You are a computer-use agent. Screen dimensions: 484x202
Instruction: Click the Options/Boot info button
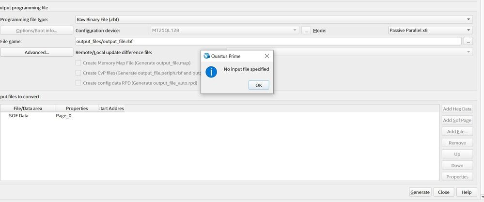click(36, 31)
